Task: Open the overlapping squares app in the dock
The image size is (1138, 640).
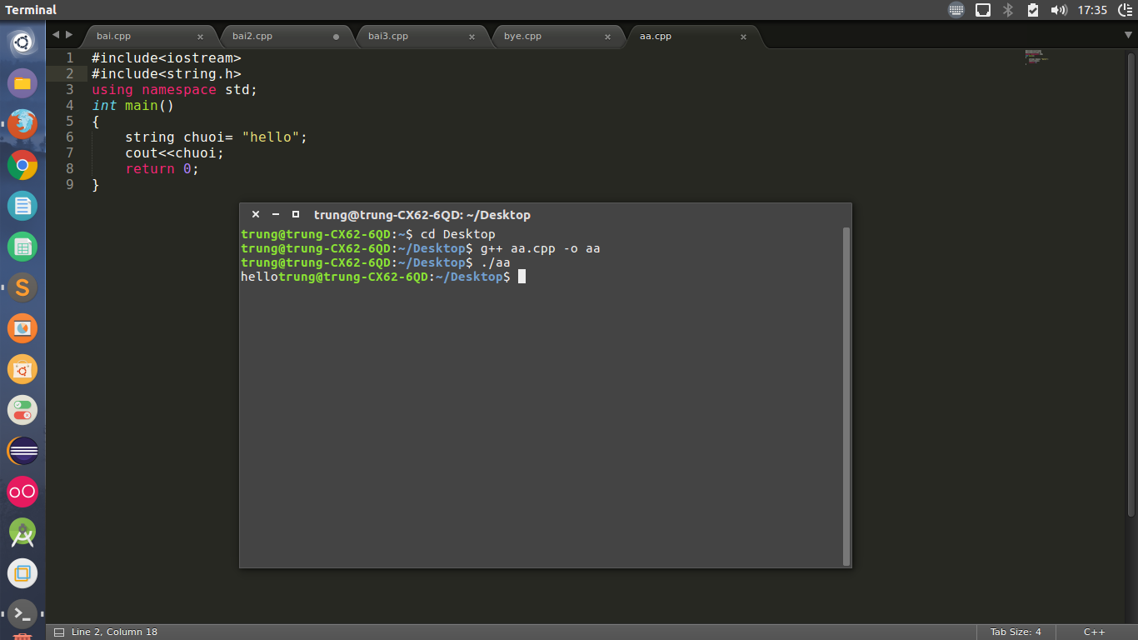Action: 22,573
